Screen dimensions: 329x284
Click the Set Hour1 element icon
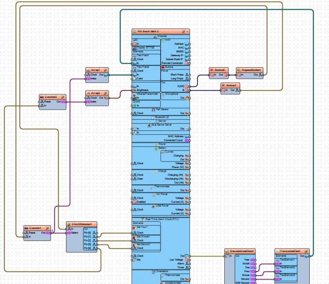point(134,227)
